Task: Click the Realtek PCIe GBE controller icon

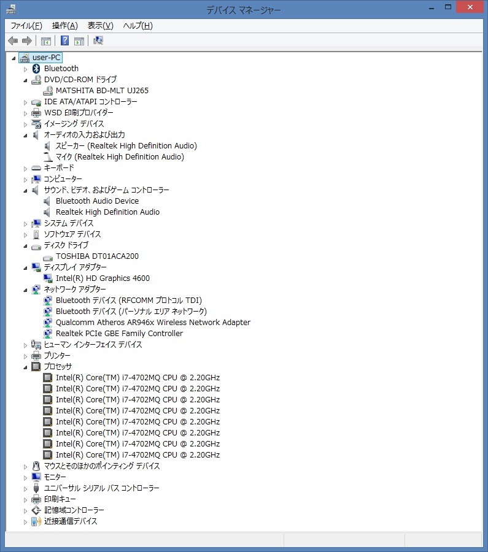Action: pyautogui.click(x=47, y=333)
